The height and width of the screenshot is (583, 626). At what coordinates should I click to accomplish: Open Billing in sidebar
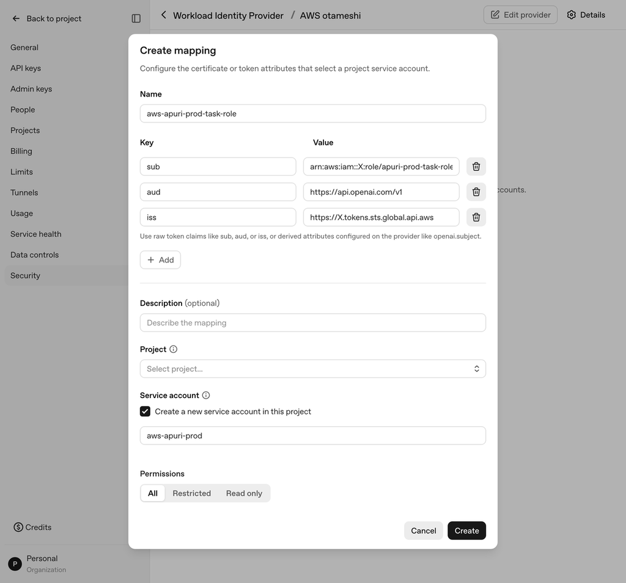click(21, 151)
